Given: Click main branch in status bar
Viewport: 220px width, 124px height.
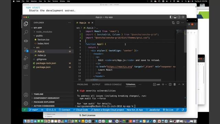Looking at the screenshot, I should pos(34,110).
